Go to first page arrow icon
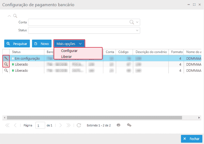Viewport: 204px width, 144px height. pos(7,125)
